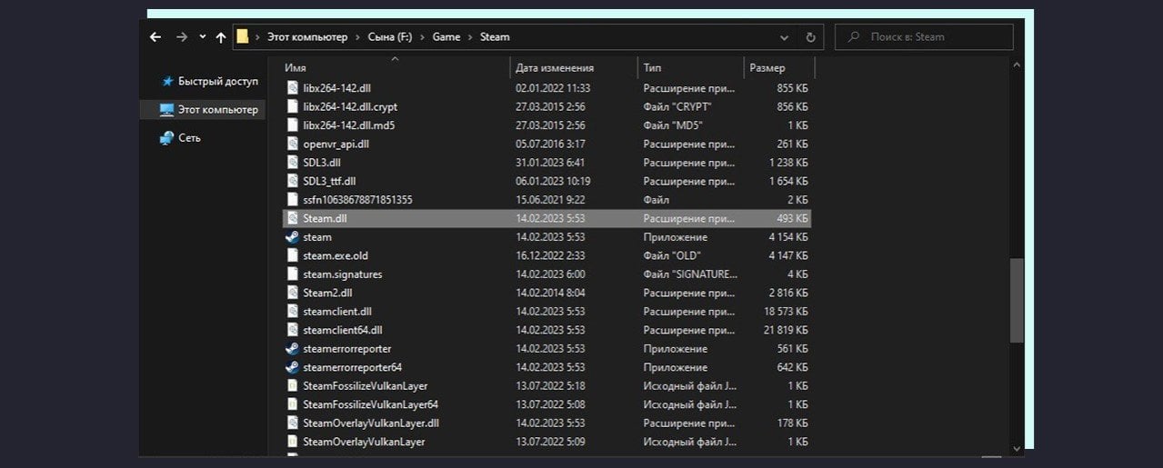Viewport: 1163px width, 468px height.
Task: Click the search field 'Поиск в: Steam'
Action: point(924,37)
